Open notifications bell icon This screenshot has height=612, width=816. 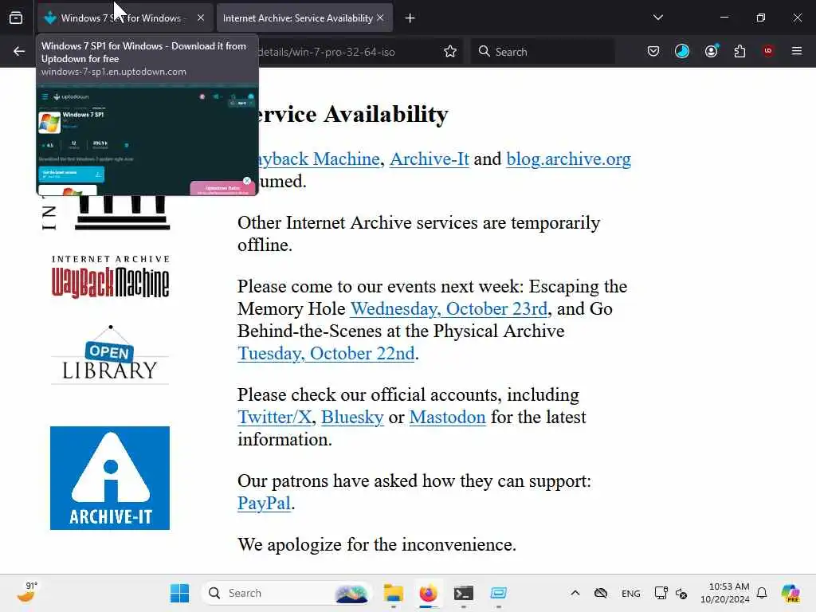pos(762,593)
